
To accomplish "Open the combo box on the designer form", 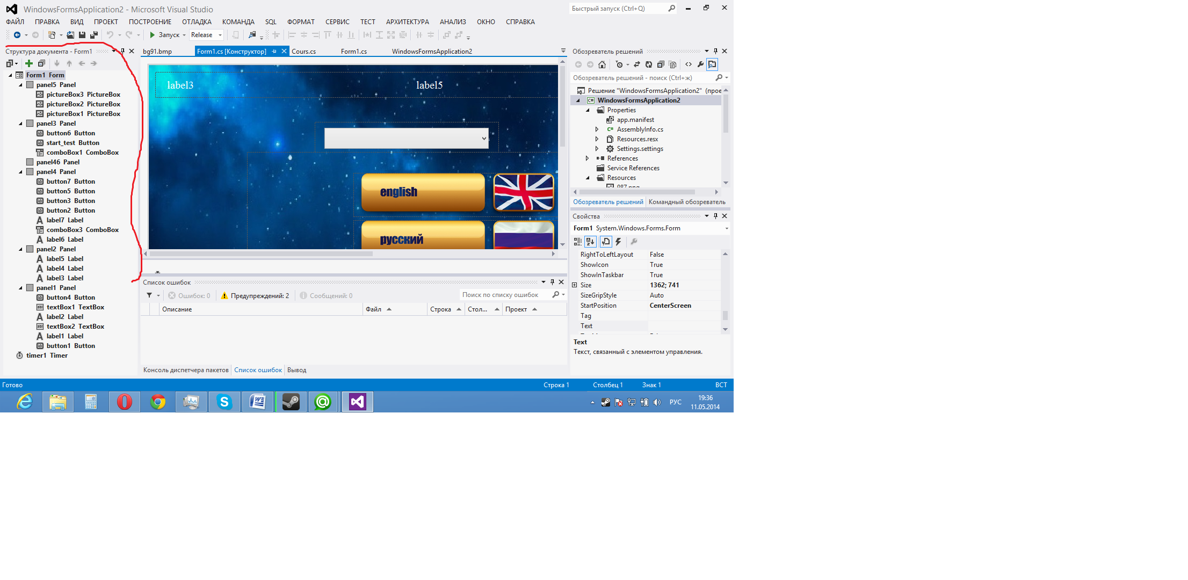I will (x=483, y=139).
